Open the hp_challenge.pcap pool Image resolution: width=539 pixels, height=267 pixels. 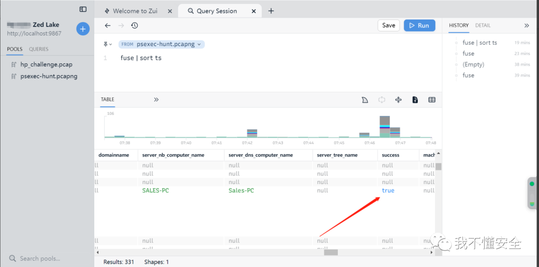click(46, 64)
